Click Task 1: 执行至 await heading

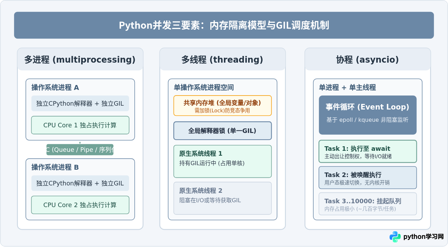pyautogui.click(x=357, y=148)
